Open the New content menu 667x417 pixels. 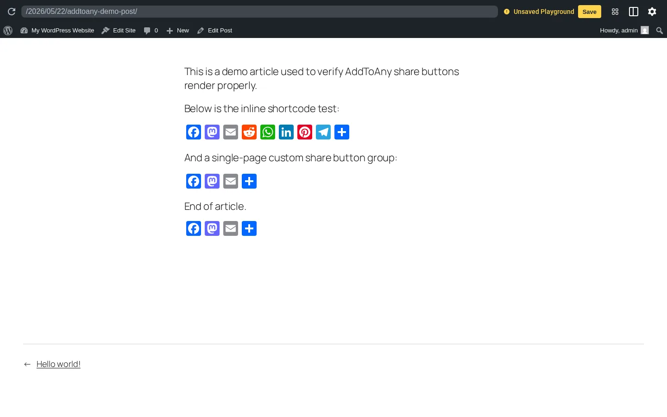(178, 31)
